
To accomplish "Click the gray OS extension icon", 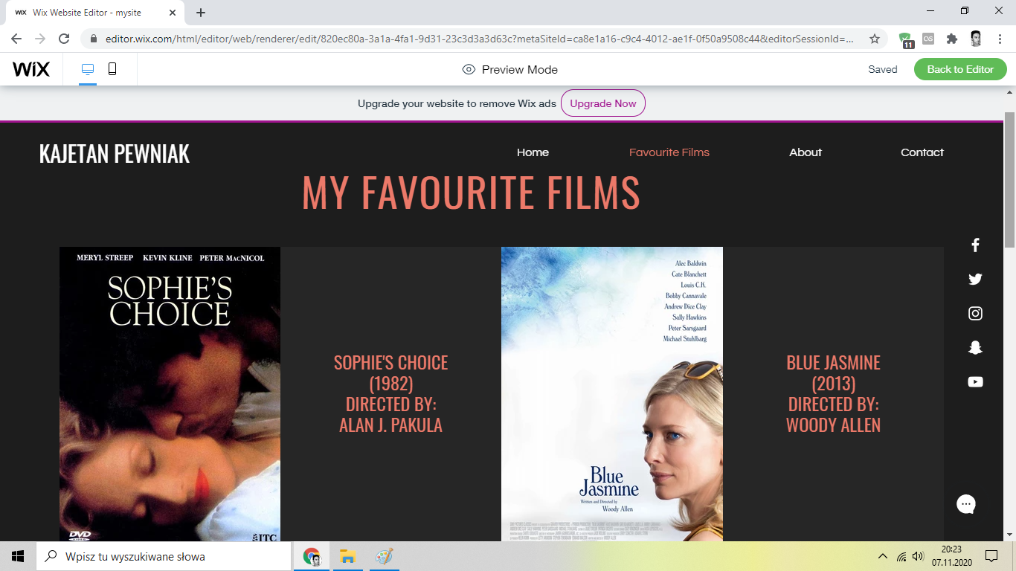I will pyautogui.click(x=928, y=39).
